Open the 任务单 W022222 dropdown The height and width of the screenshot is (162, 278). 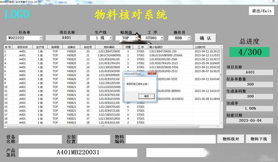click(41, 38)
